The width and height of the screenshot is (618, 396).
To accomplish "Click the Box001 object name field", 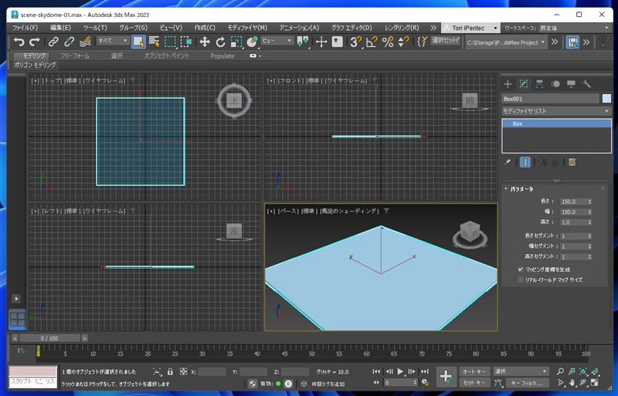I will [x=550, y=99].
